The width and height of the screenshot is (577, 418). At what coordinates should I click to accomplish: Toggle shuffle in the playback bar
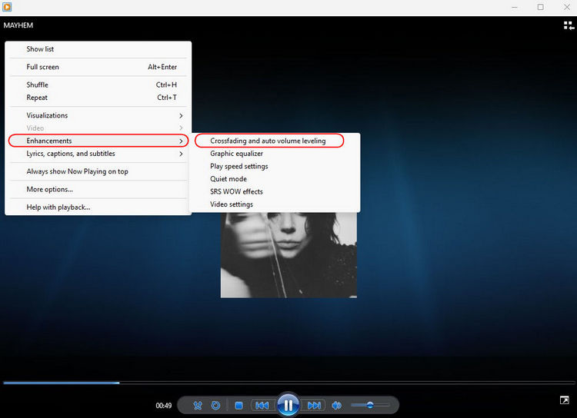tap(198, 405)
